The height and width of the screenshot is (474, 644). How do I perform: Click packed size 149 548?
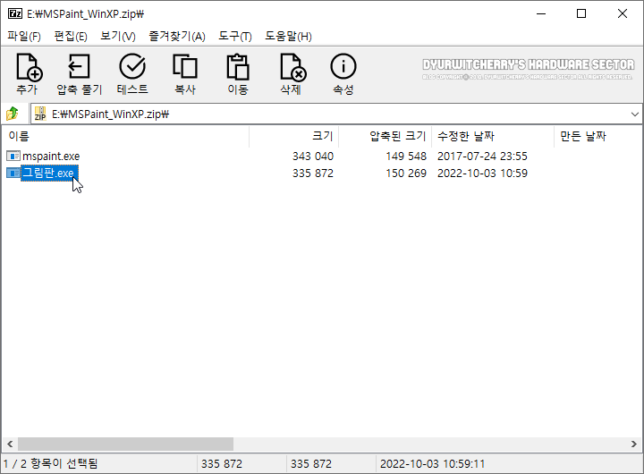coord(406,157)
